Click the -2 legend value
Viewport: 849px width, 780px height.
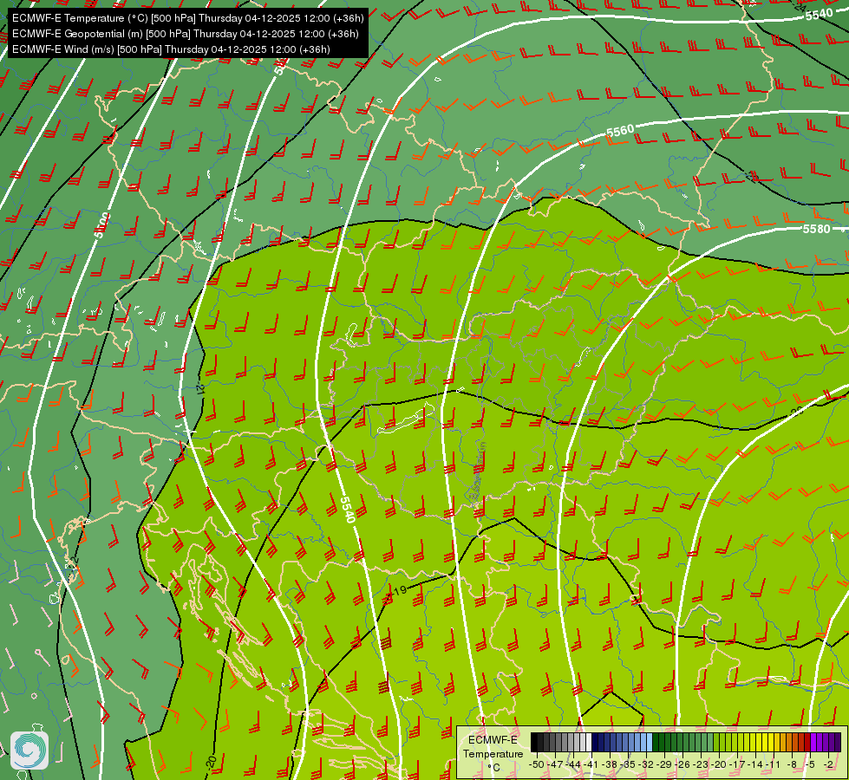click(828, 764)
